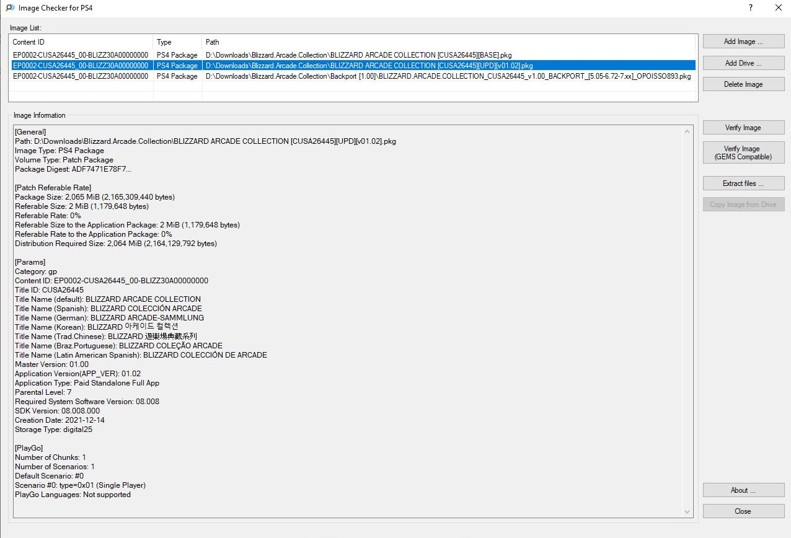Click the Distribution Required Size line
Viewport: 791px width, 538px height.
pos(116,244)
